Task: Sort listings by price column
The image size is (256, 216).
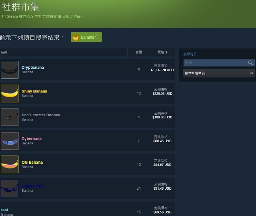Action: point(161,52)
